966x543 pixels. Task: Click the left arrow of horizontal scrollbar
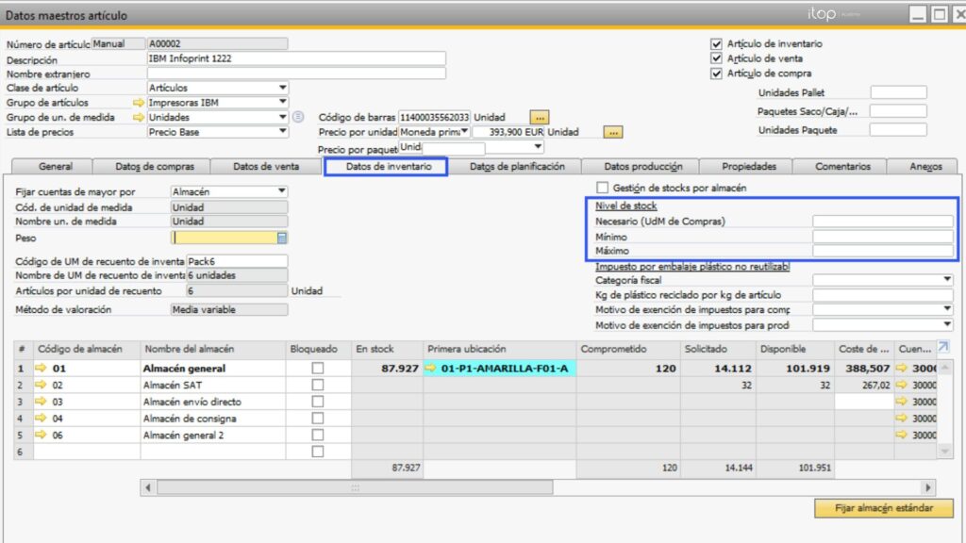pos(148,487)
